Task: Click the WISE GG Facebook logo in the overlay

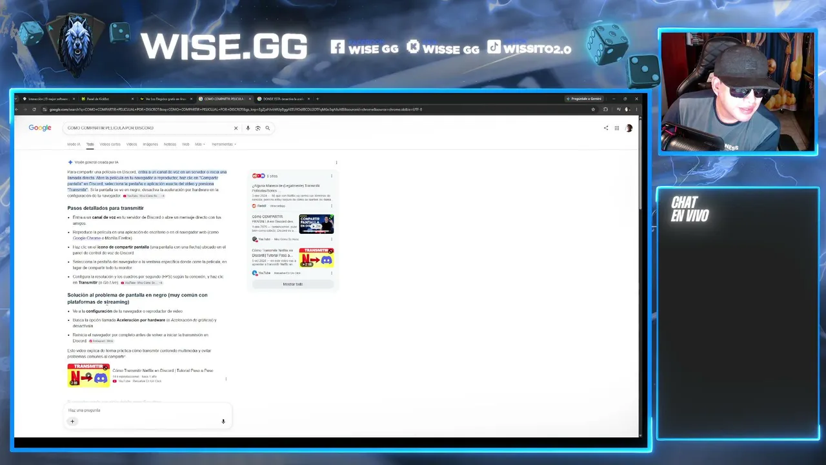Action: 337,47
